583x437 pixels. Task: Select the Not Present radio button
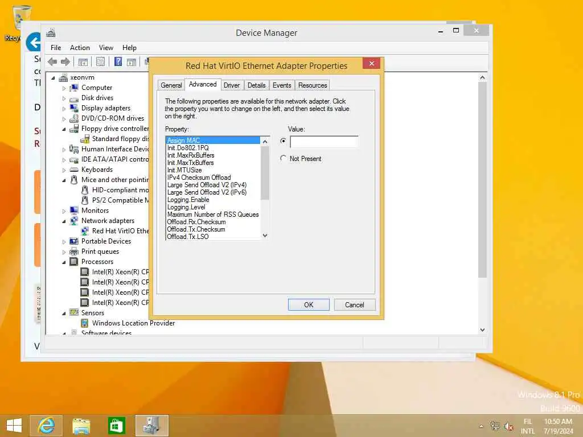point(284,158)
